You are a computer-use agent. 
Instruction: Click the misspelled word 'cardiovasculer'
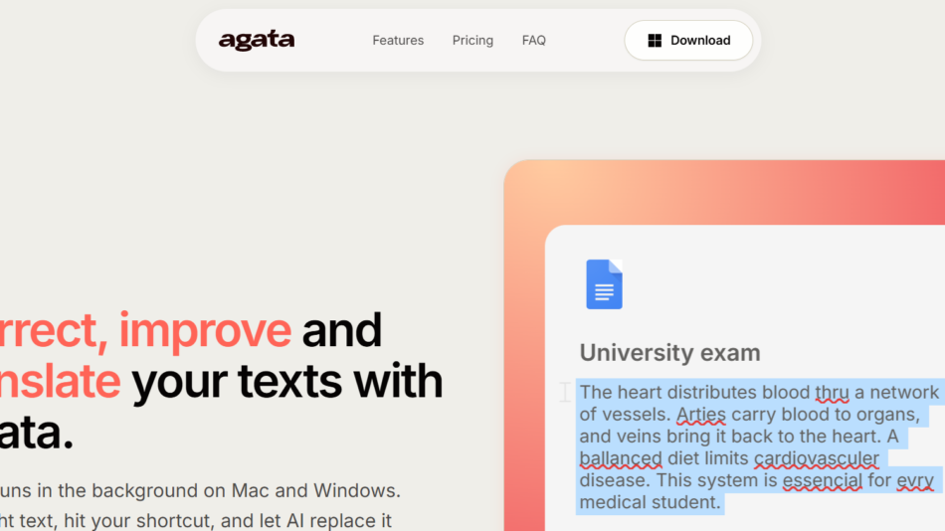[x=816, y=458]
